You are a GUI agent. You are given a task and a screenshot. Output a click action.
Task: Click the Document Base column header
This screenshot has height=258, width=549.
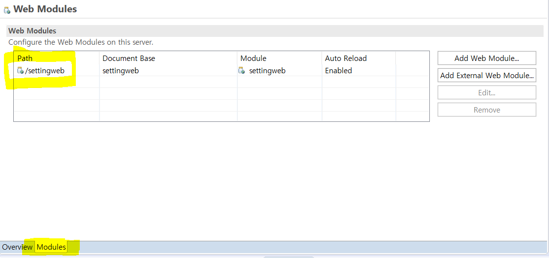click(168, 58)
